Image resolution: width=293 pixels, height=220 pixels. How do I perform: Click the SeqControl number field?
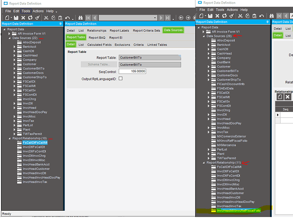tap(132, 71)
